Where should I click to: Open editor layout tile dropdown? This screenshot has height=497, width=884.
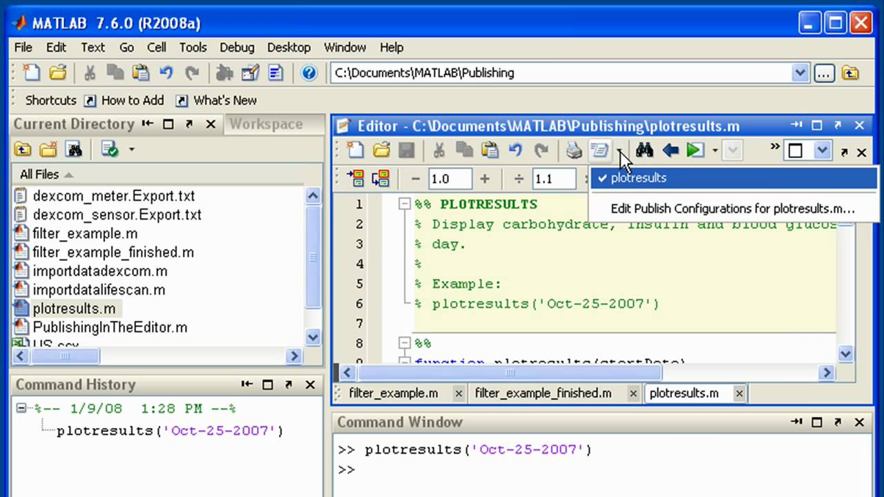[822, 150]
